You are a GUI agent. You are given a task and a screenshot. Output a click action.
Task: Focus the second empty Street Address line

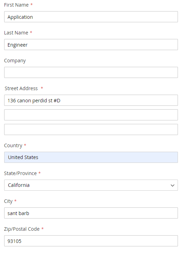click(x=91, y=115)
